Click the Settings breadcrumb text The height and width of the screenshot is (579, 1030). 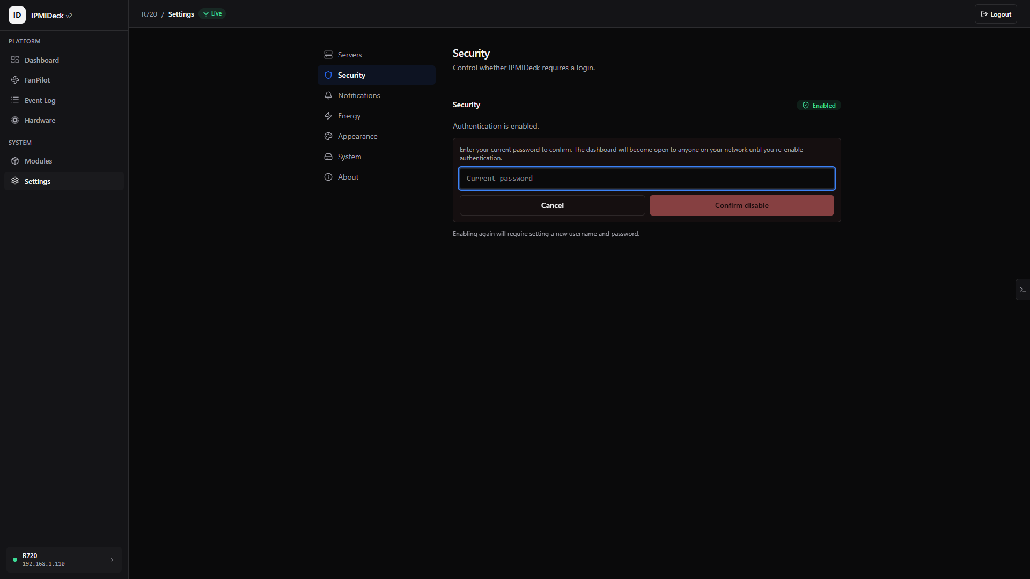[181, 14]
